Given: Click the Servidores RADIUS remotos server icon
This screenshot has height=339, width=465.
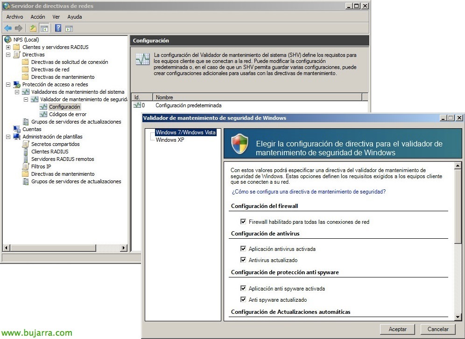Looking at the screenshot, I should tap(26, 159).
